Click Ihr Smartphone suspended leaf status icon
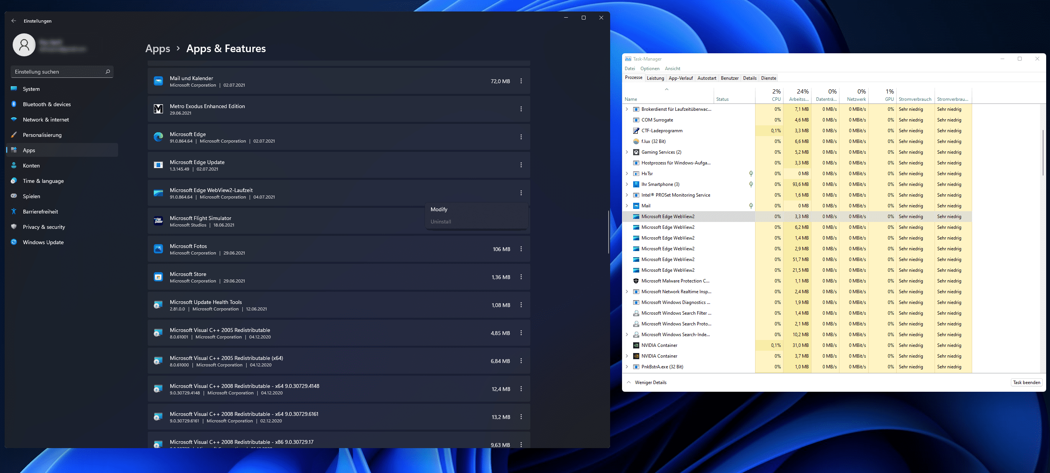This screenshot has height=473, width=1050. (751, 184)
